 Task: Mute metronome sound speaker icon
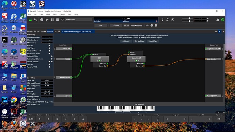click(147, 26)
